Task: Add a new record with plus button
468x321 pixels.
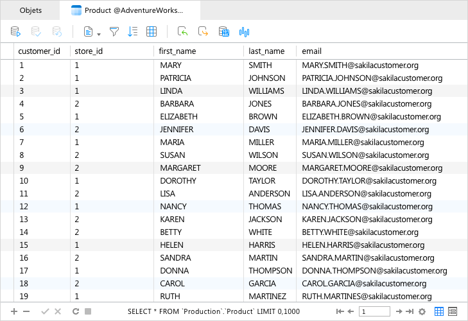Action: click(14, 311)
